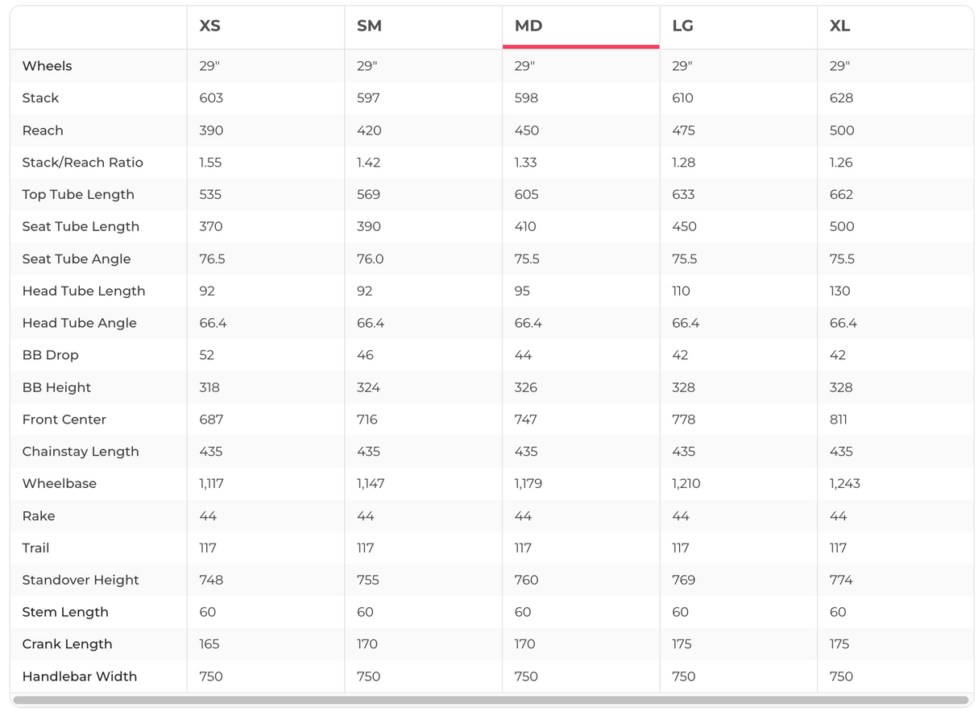Select the LG Standover Height value 769
The image size is (978, 711).
point(684,581)
